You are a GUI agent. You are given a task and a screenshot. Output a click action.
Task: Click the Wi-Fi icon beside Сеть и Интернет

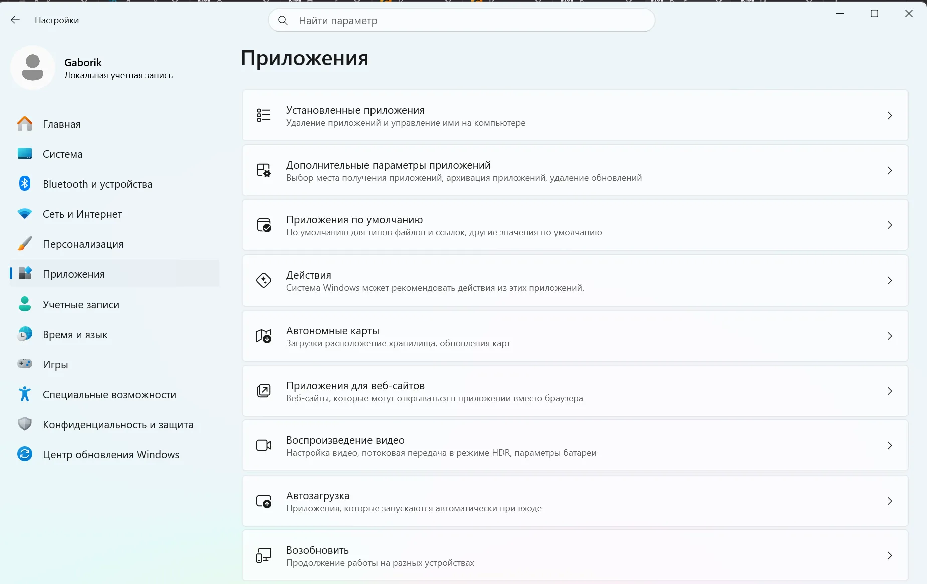click(x=25, y=214)
